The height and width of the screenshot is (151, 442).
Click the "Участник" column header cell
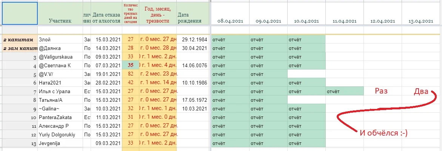click(x=60, y=21)
